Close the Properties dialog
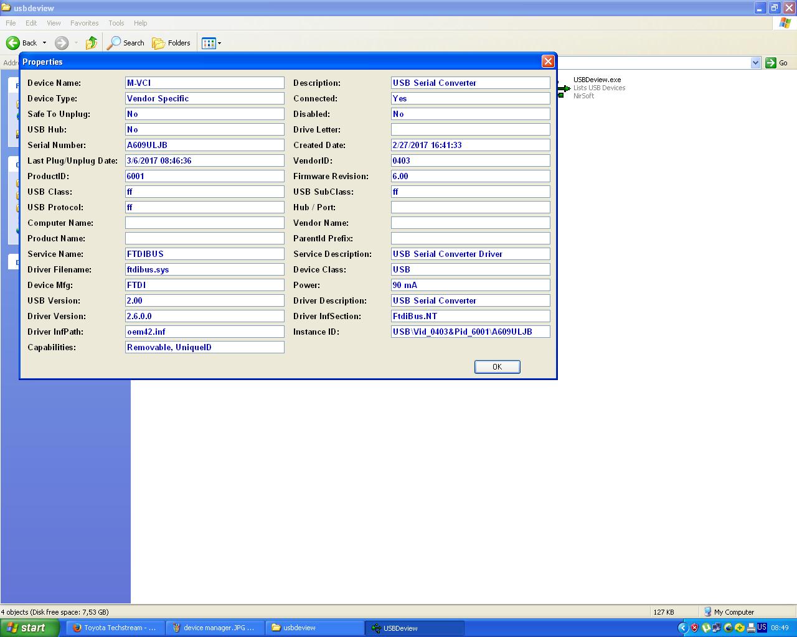797x637 pixels. 548,61
